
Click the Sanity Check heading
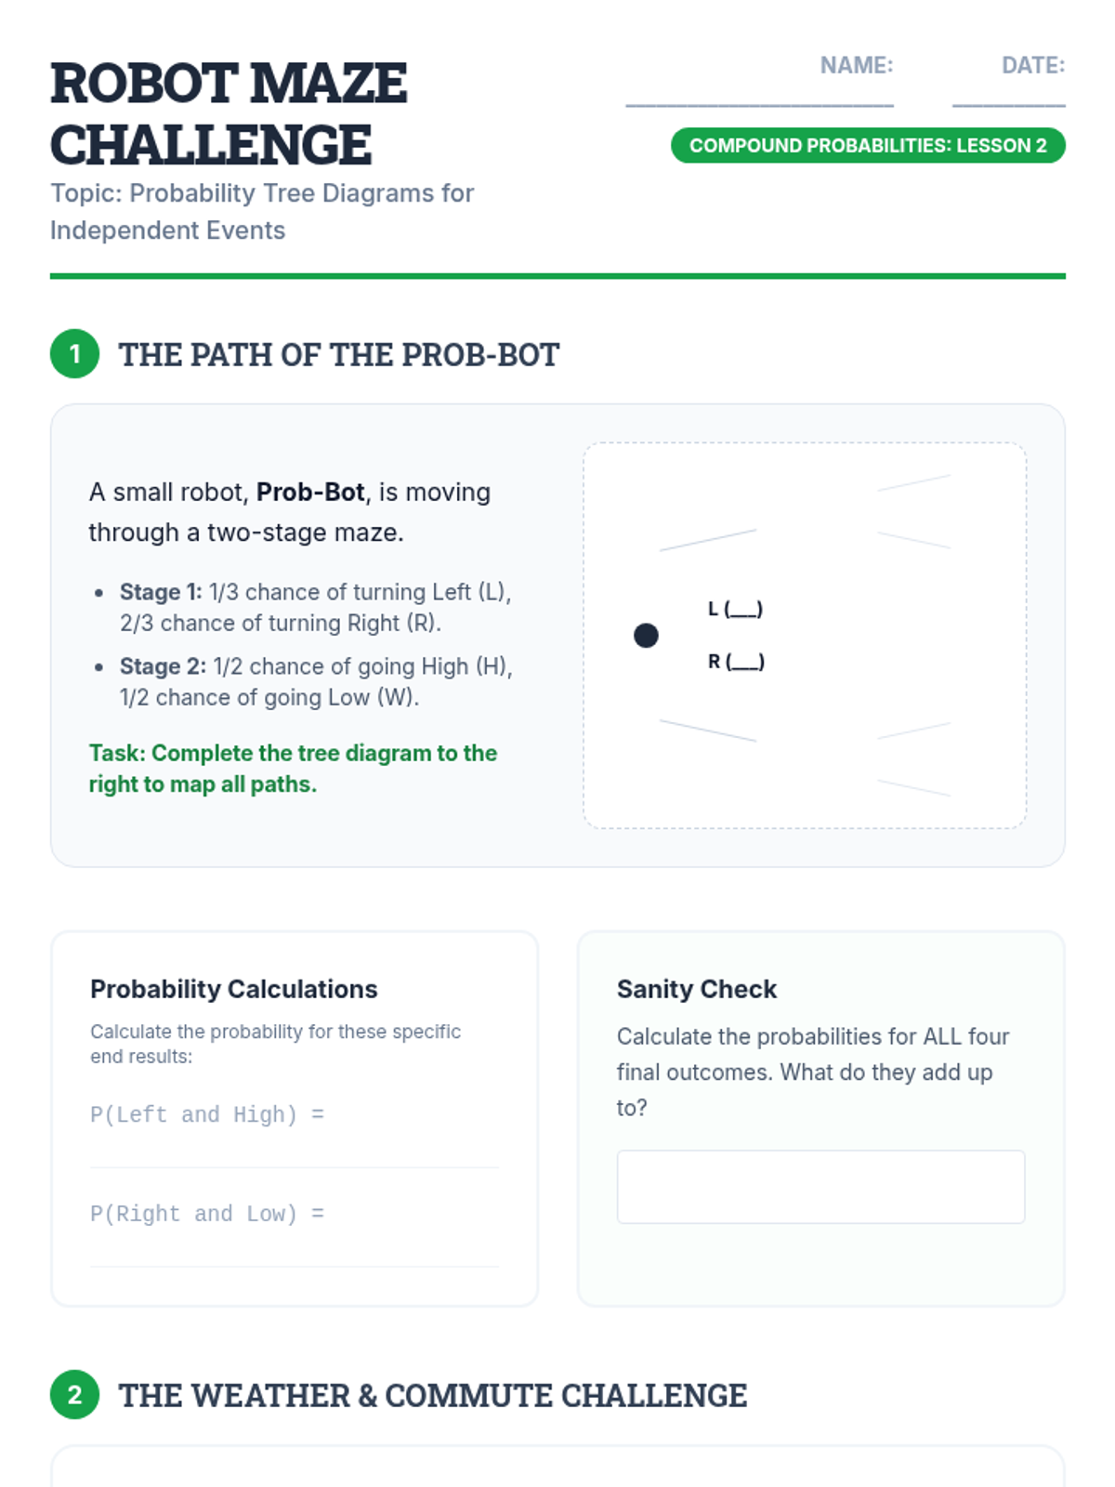click(x=697, y=989)
